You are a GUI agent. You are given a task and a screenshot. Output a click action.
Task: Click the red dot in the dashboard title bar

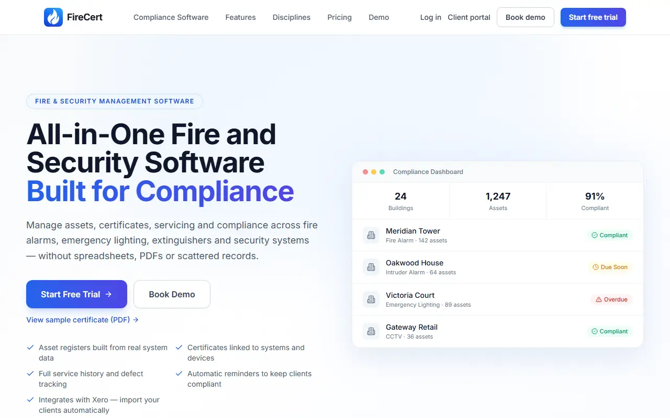click(365, 172)
